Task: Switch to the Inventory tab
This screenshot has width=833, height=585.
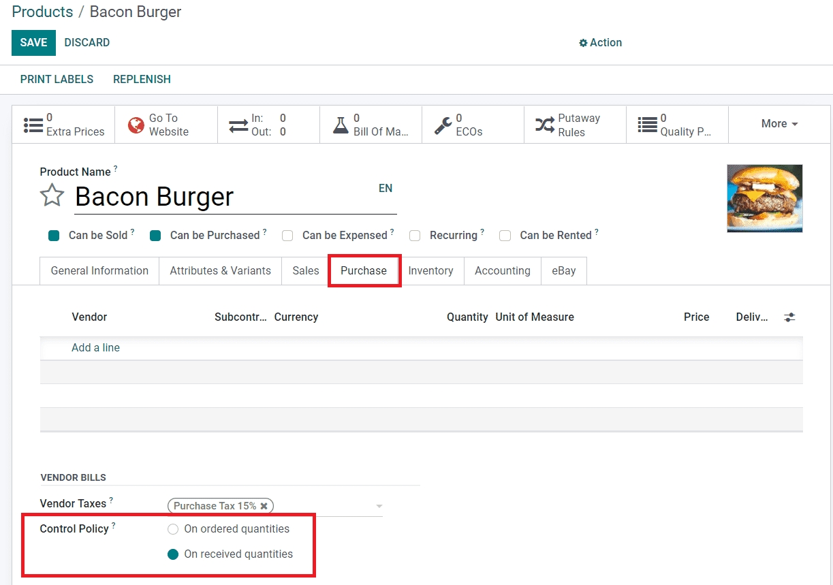Action: pos(430,270)
